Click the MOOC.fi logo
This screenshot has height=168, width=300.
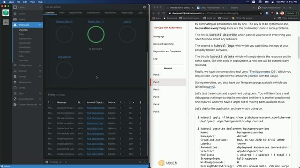tap(167, 163)
